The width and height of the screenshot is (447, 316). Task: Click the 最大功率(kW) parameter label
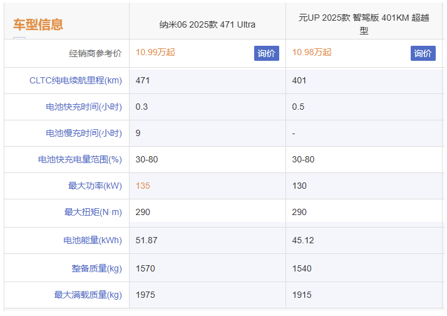[x=95, y=186]
